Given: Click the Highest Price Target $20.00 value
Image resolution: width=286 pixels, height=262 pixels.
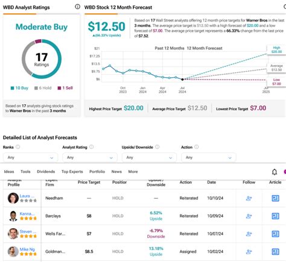Looking at the screenshot, I should click(133, 108).
